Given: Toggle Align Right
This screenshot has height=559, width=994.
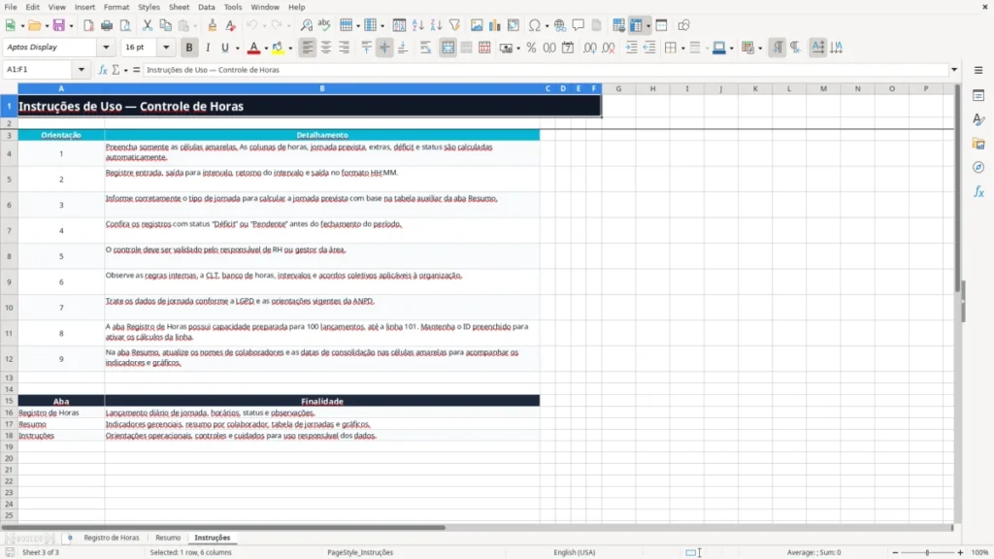Looking at the screenshot, I should coord(345,48).
